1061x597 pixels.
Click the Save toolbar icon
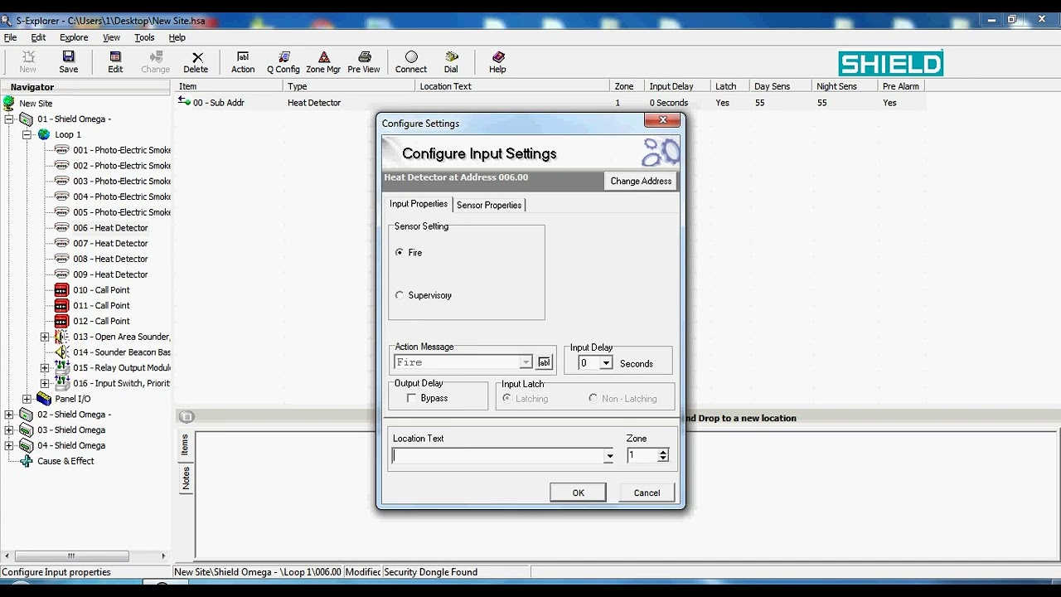click(69, 61)
